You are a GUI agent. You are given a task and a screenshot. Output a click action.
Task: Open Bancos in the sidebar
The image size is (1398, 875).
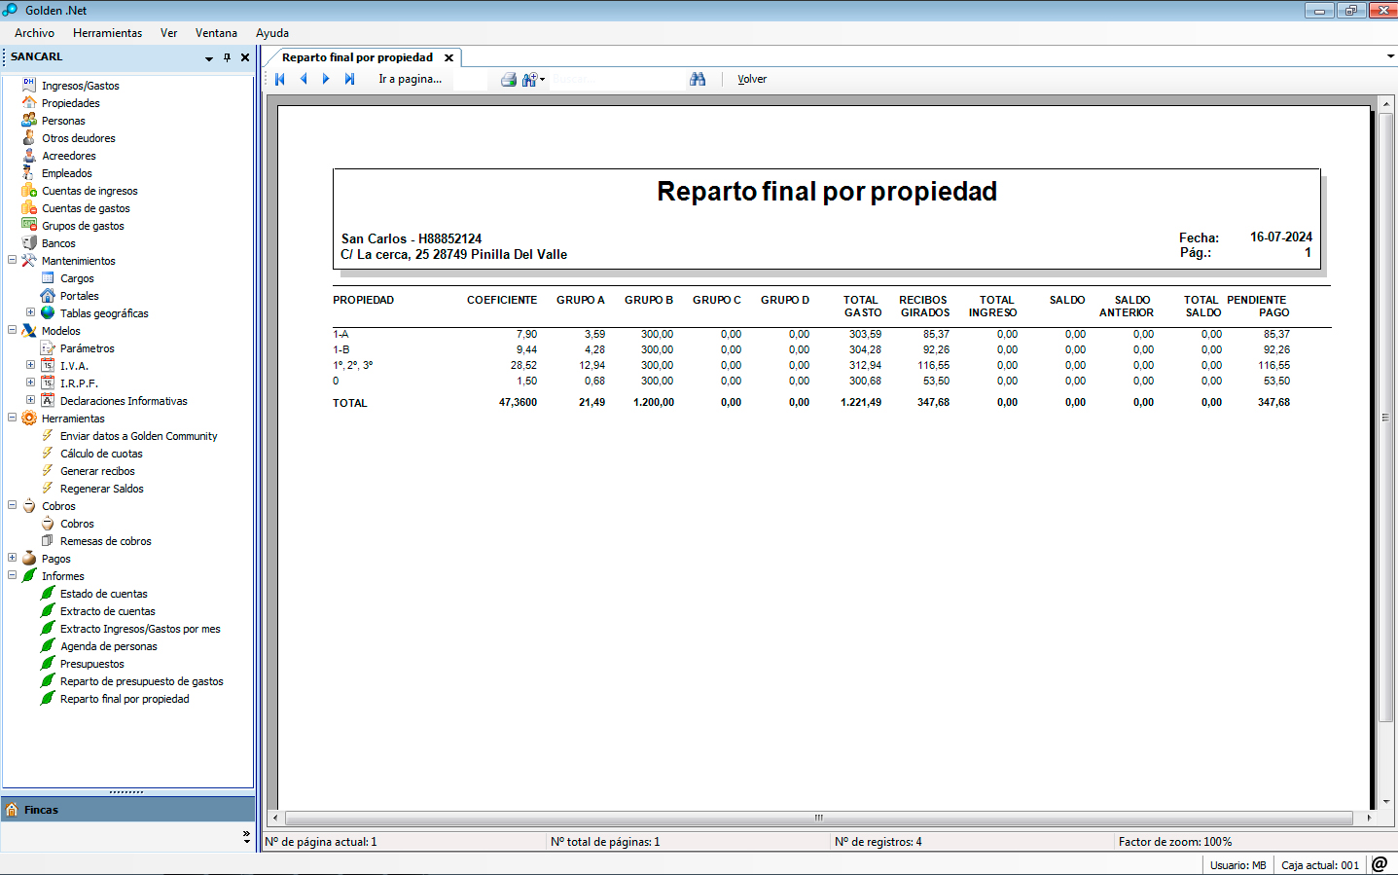coord(58,243)
